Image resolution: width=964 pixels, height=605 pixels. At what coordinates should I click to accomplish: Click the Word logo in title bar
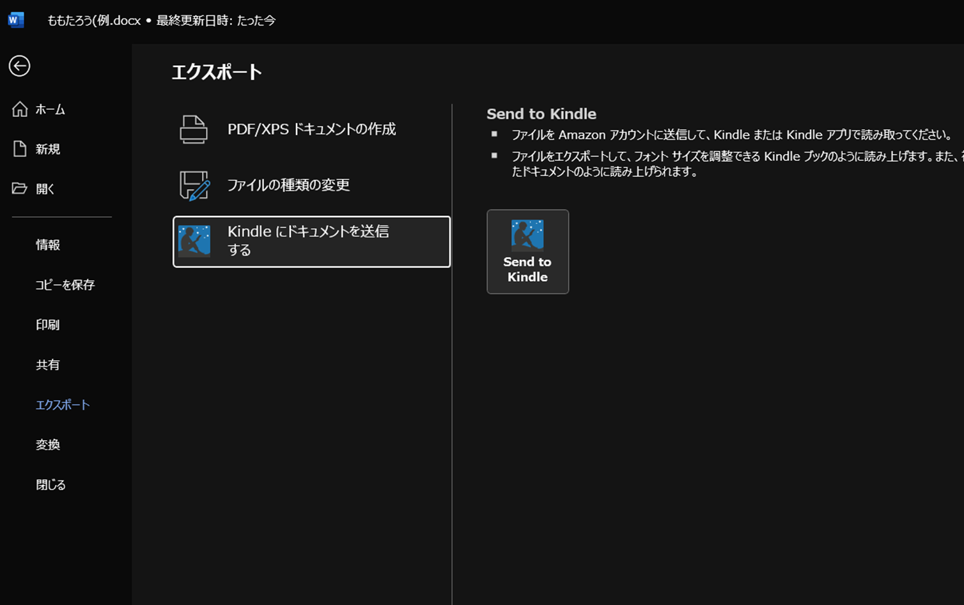[x=16, y=20]
